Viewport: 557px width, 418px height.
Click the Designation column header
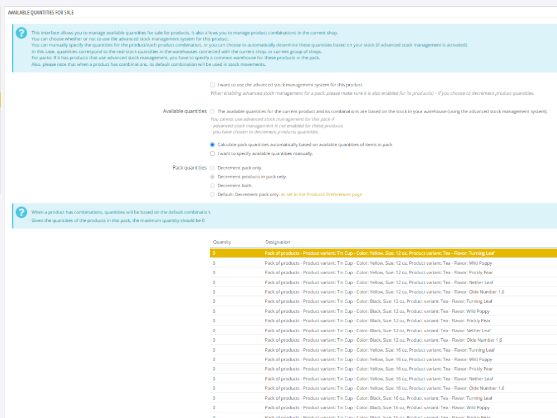pos(277,242)
